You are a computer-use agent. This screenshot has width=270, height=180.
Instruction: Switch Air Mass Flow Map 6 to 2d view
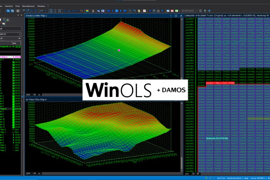[35, 173]
